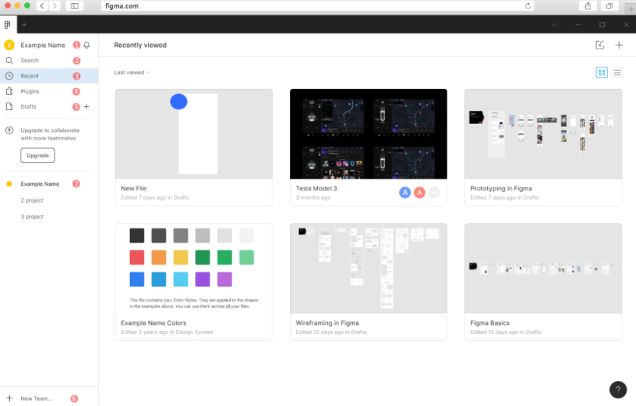Viewport: 636px width, 406px height.
Task: Open Example Name Colors thumbnail
Action: [x=194, y=269]
